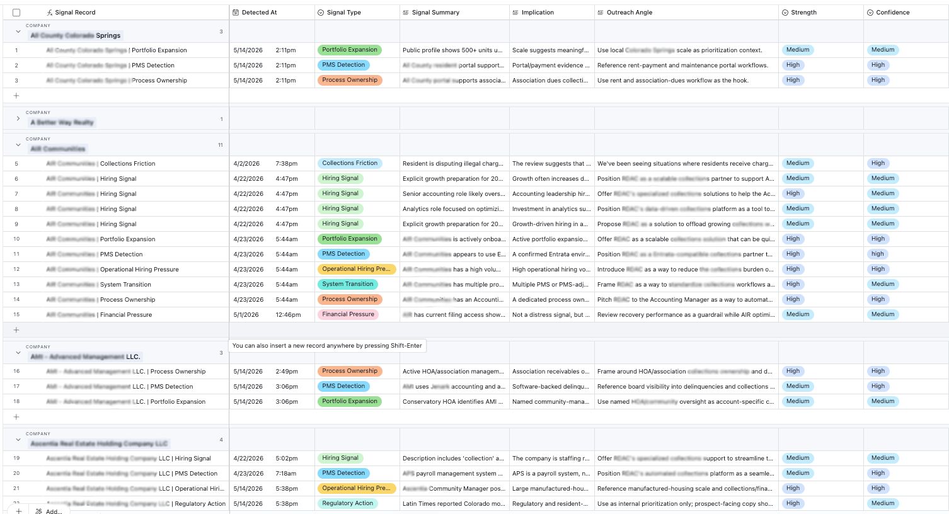Click the Financial Pressure tag in row 15
The width and height of the screenshot is (949, 514).
pyautogui.click(x=348, y=314)
